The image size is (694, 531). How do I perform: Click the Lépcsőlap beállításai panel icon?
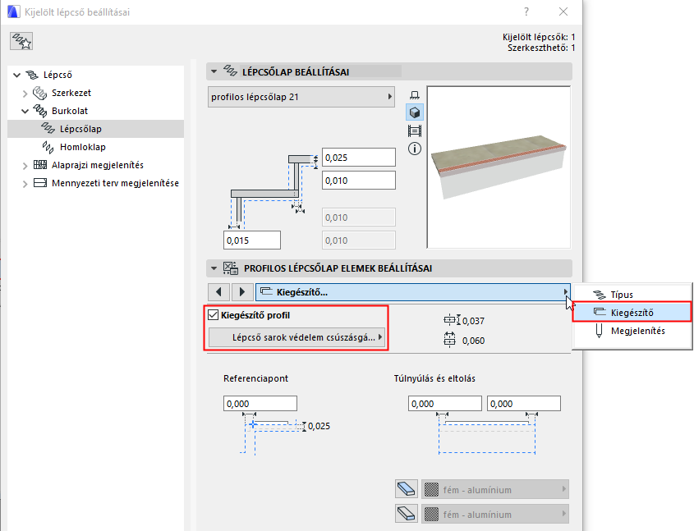pos(230,71)
